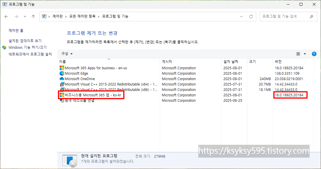Click the OneDrive cloud icon in list
Viewport: 321px width, 169px height.
pyautogui.click(x=62, y=79)
